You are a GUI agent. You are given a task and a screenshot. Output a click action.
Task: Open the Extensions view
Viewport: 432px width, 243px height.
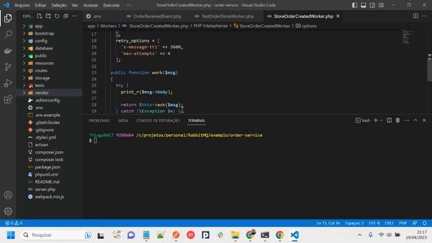[x=8, y=99]
